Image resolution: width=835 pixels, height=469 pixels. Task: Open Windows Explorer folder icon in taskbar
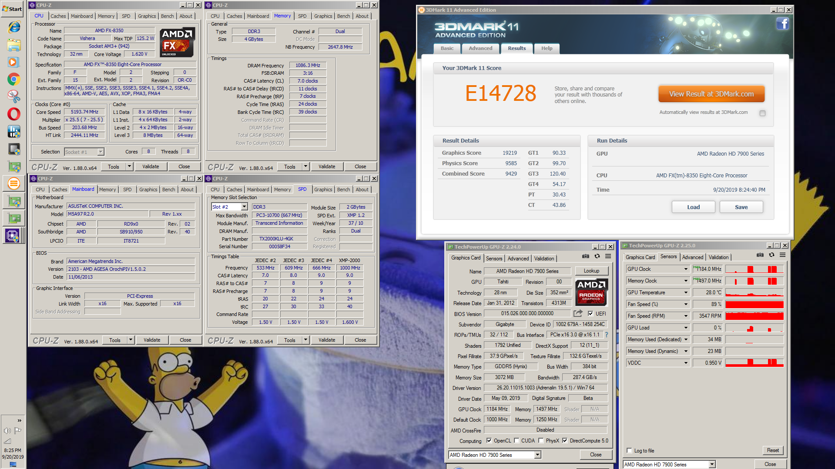click(x=13, y=45)
